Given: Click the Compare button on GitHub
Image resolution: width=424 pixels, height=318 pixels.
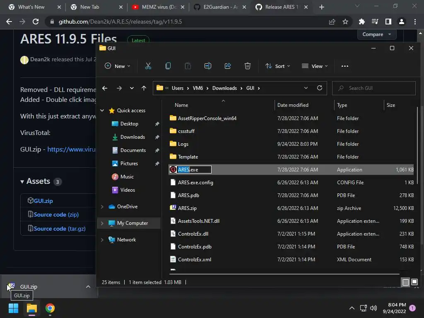Looking at the screenshot, I should pyautogui.click(x=377, y=35).
